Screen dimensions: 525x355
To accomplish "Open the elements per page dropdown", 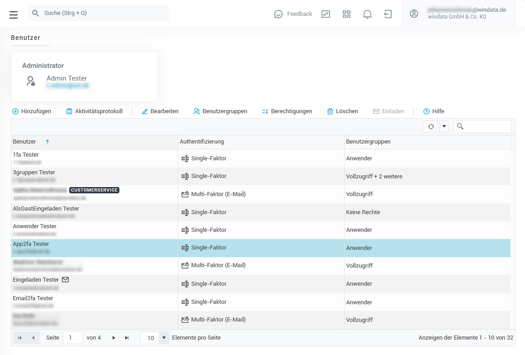I will pos(164,338).
